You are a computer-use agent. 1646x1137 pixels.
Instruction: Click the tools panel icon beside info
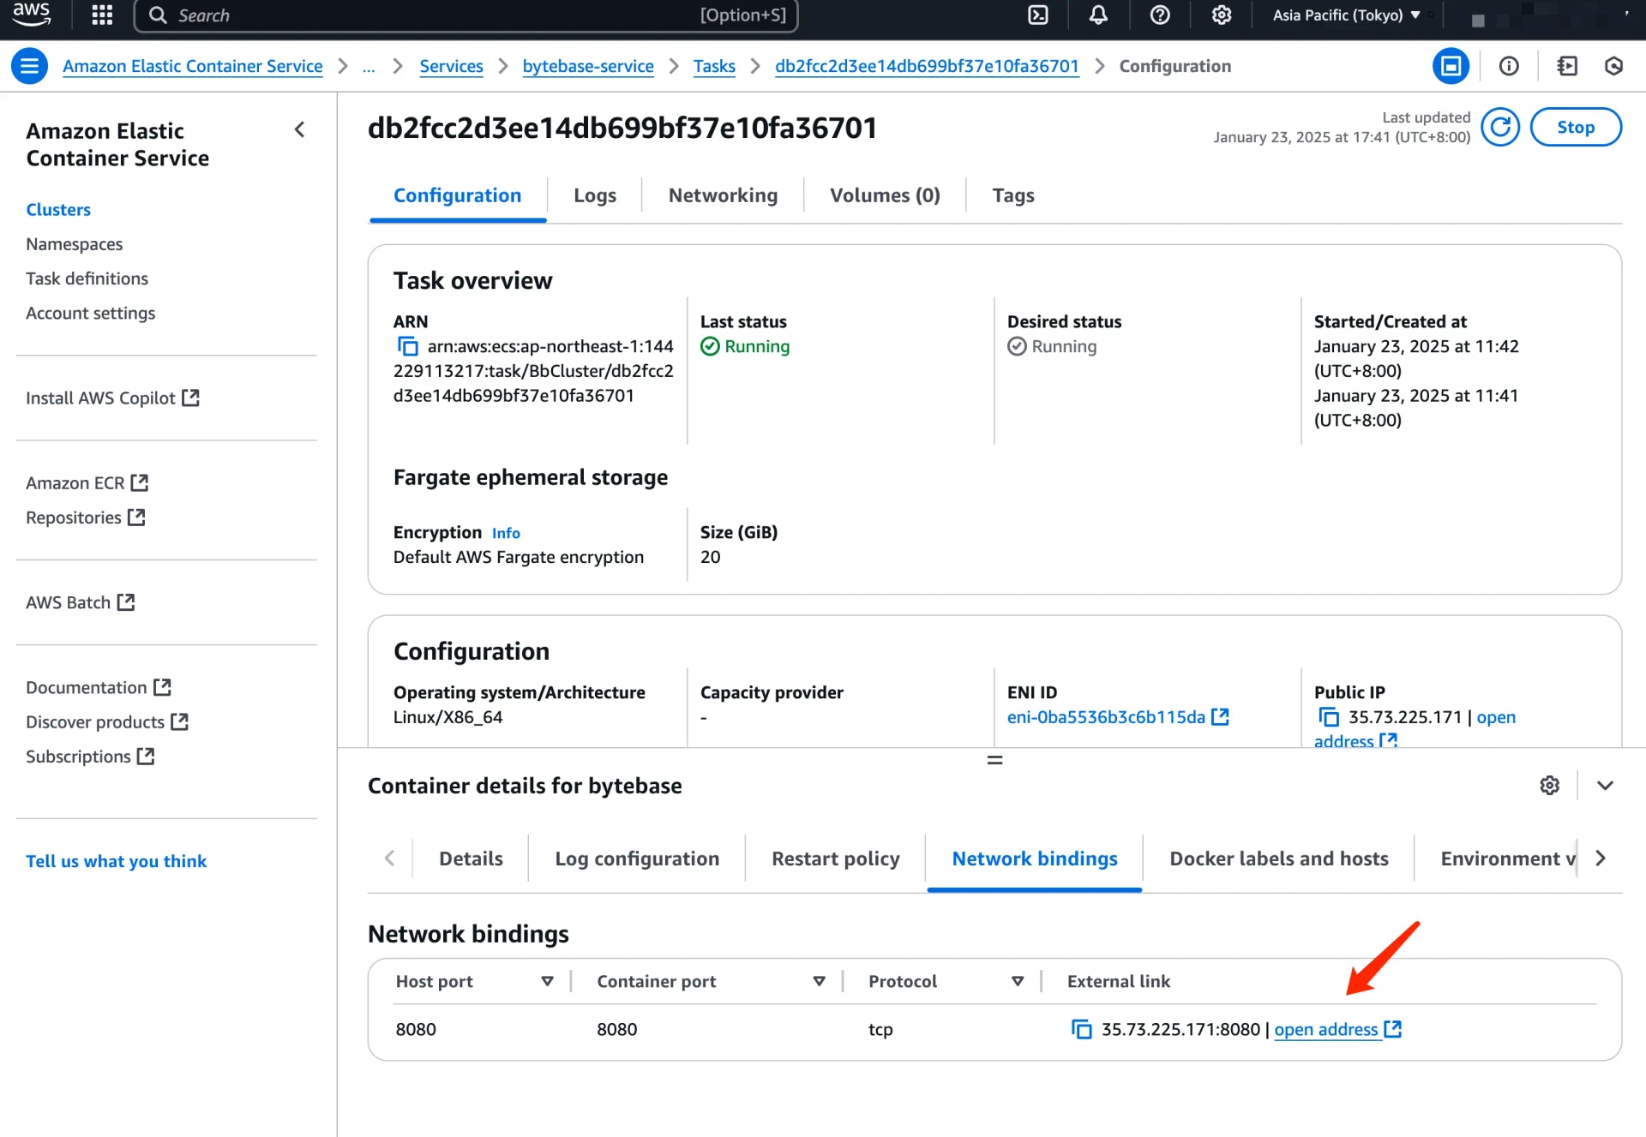1567,66
